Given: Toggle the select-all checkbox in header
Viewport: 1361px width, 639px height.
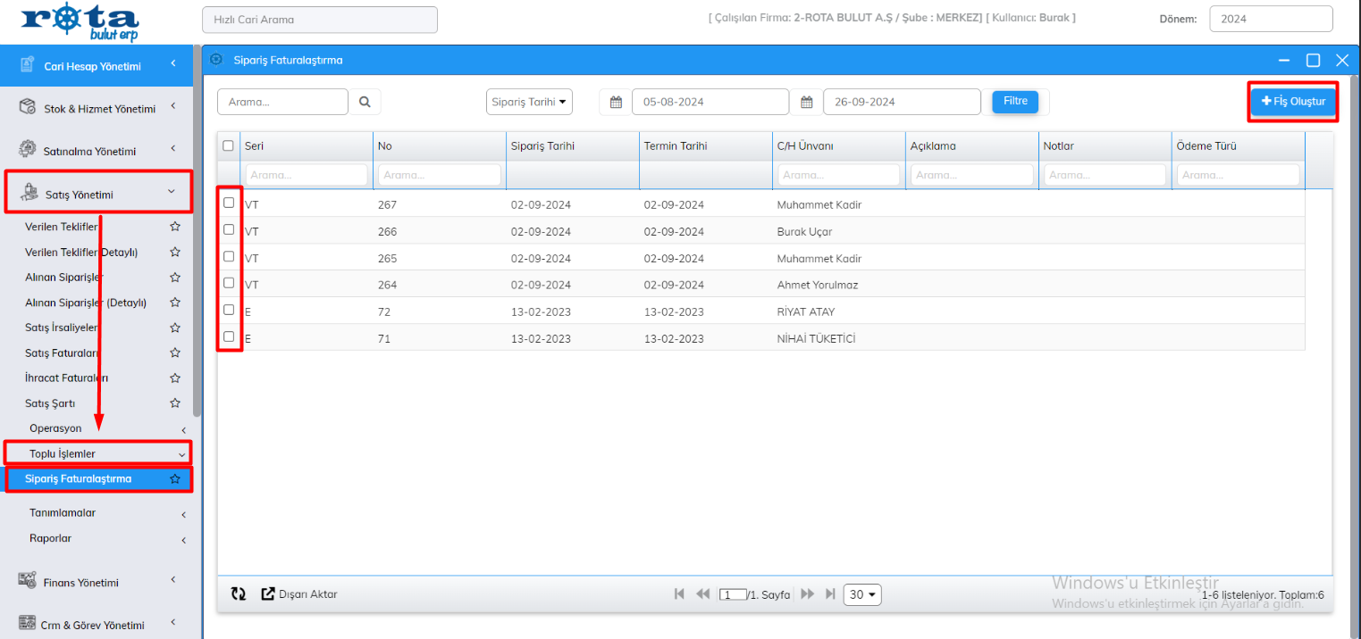Looking at the screenshot, I should pyautogui.click(x=228, y=145).
